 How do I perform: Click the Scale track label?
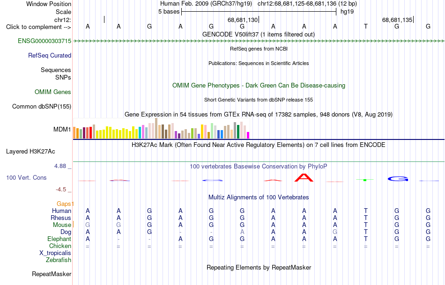[64, 12]
